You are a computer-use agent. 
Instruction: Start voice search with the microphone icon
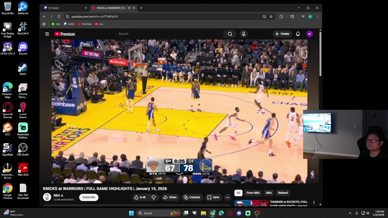(x=244, y=34)
